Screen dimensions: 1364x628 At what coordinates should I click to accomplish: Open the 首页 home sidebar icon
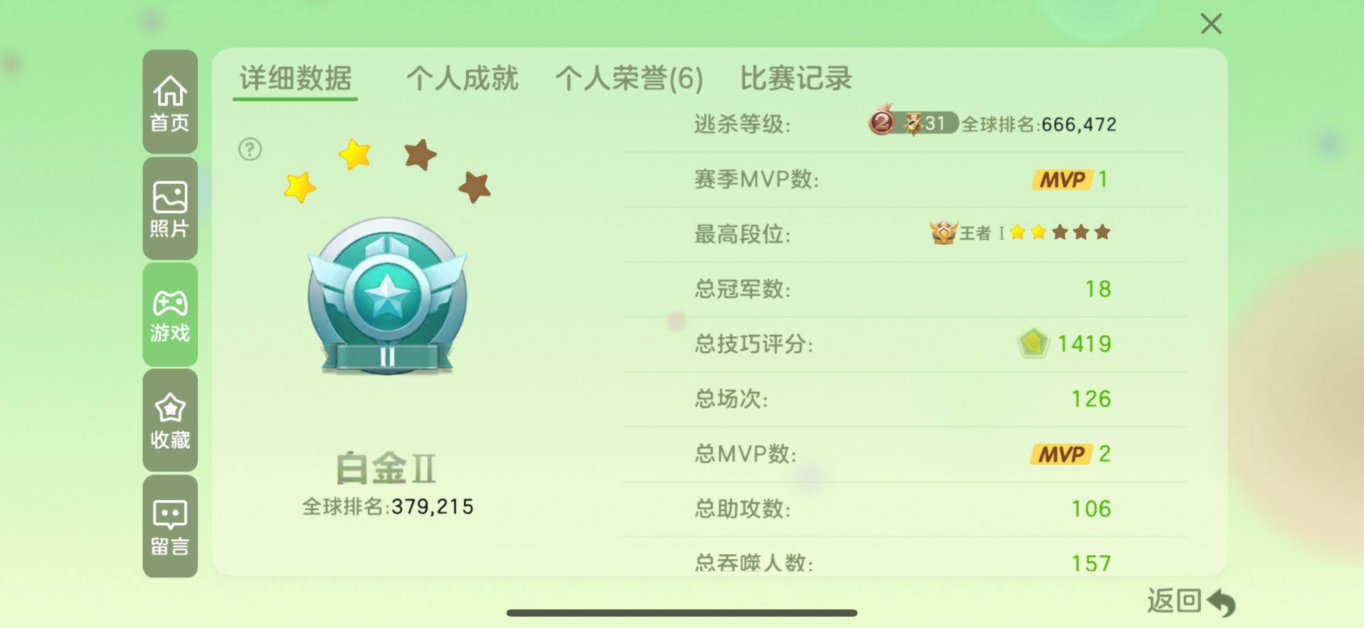tap(170, 102)
